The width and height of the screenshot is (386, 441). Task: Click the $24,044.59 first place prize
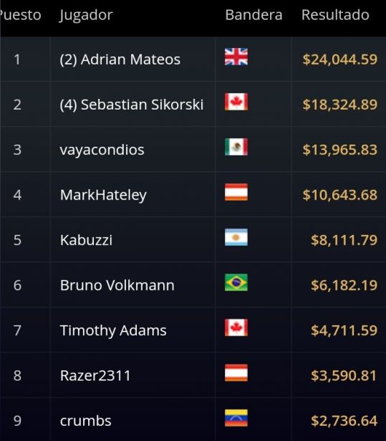click(x=339, y=59)
